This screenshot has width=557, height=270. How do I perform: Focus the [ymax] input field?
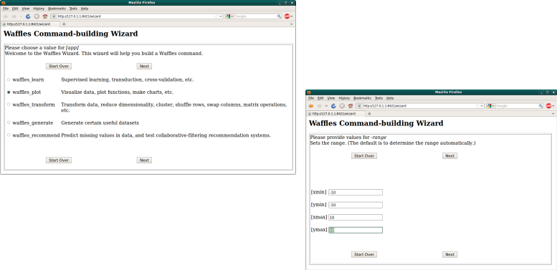[356, 231]
